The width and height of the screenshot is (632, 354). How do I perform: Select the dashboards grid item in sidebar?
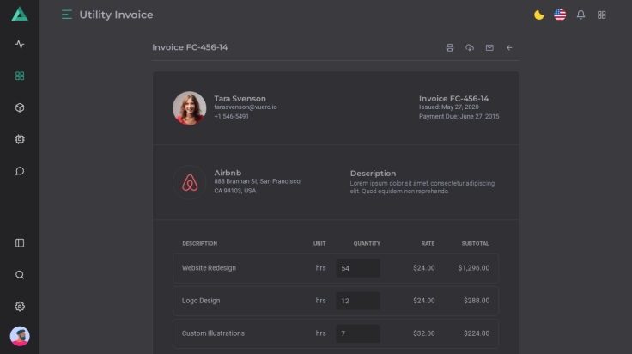20,76
